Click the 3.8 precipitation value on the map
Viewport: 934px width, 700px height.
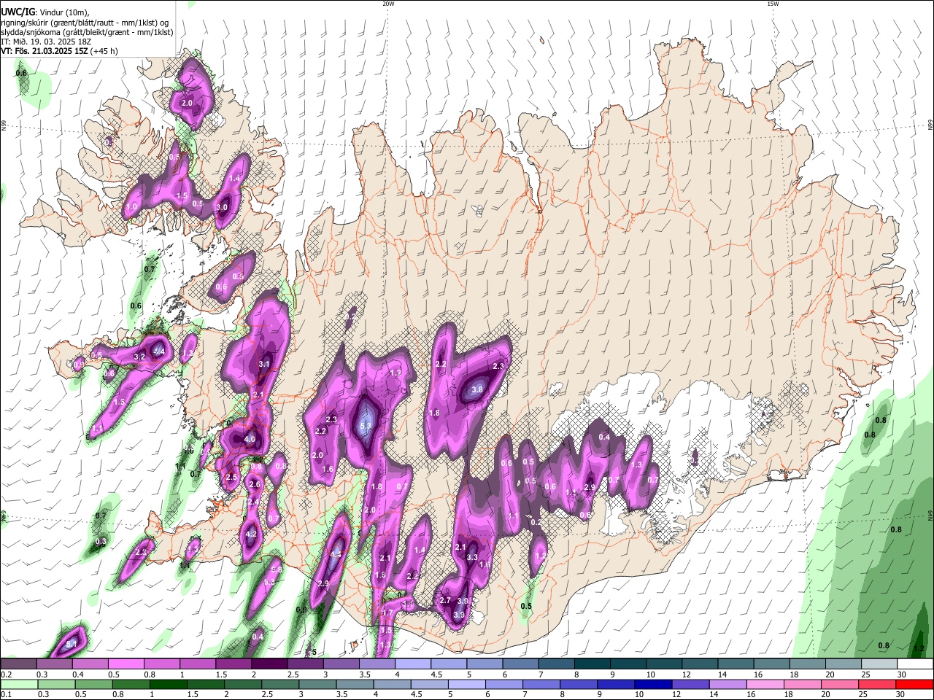coord(477,390)
